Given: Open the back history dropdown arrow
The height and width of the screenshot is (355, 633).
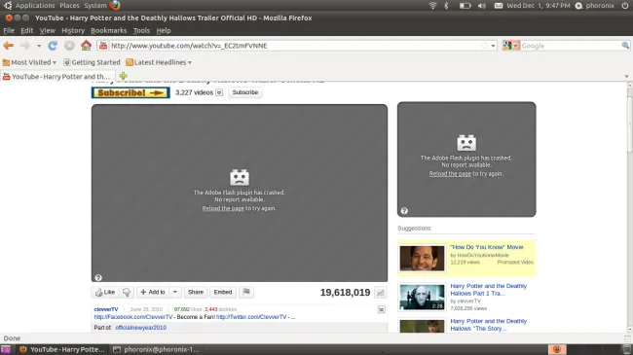Looking at the screenshot, I should (x=39, y=46).
